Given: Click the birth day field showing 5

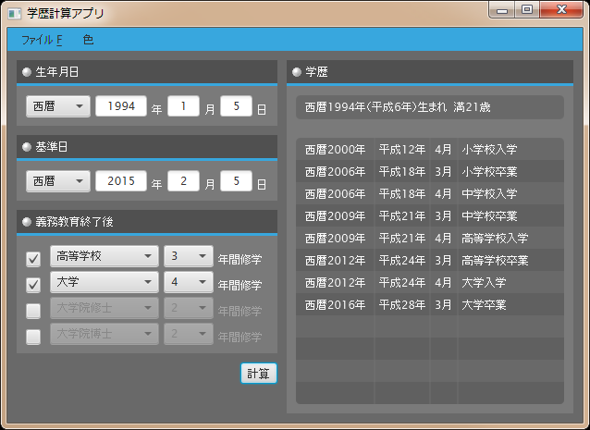Looking at the screenshot, I should pyautogui.click(x=237, y=106).
